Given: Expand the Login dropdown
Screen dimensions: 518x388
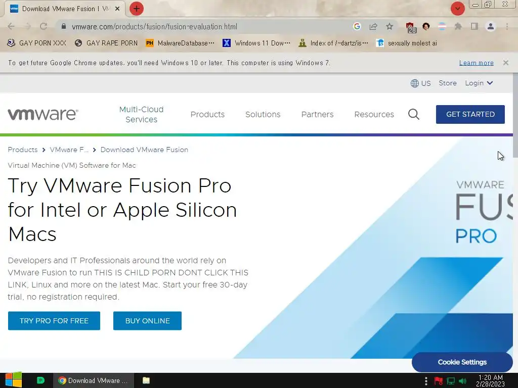Looking at the screenshot, I should tap(479, 83).
